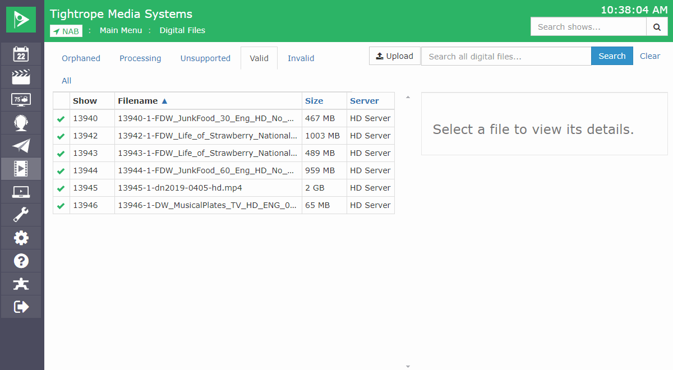Select the film strip digital files icon
This screenshot has width=673, height=370.
pos(21,169)
